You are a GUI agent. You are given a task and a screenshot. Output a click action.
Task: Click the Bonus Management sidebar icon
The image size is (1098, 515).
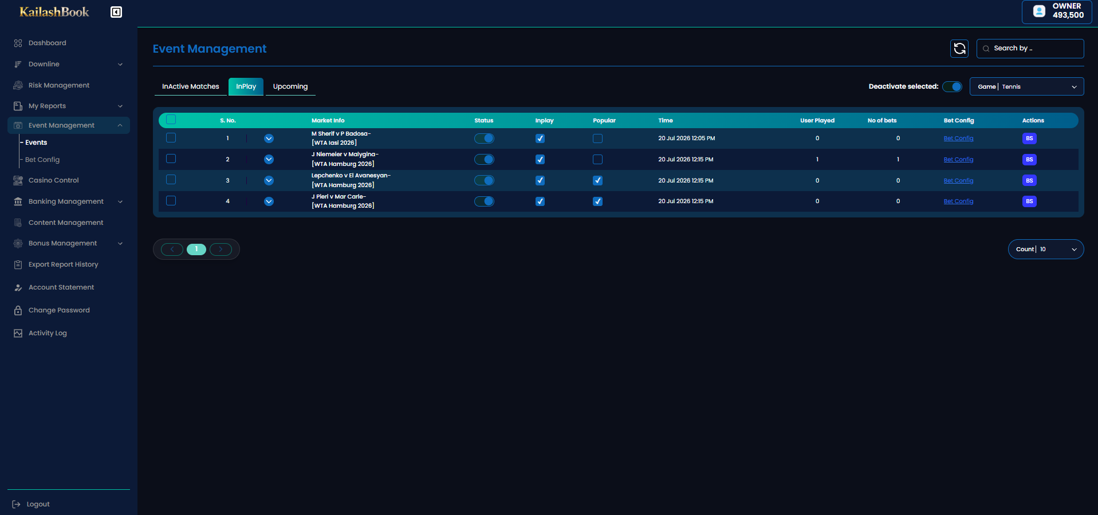click(18, 243)
